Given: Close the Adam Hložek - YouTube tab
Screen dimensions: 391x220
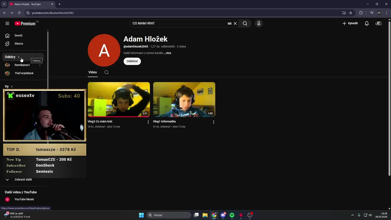Looking at the screenshot, I should pyautogui.click(x=52, y=4).
